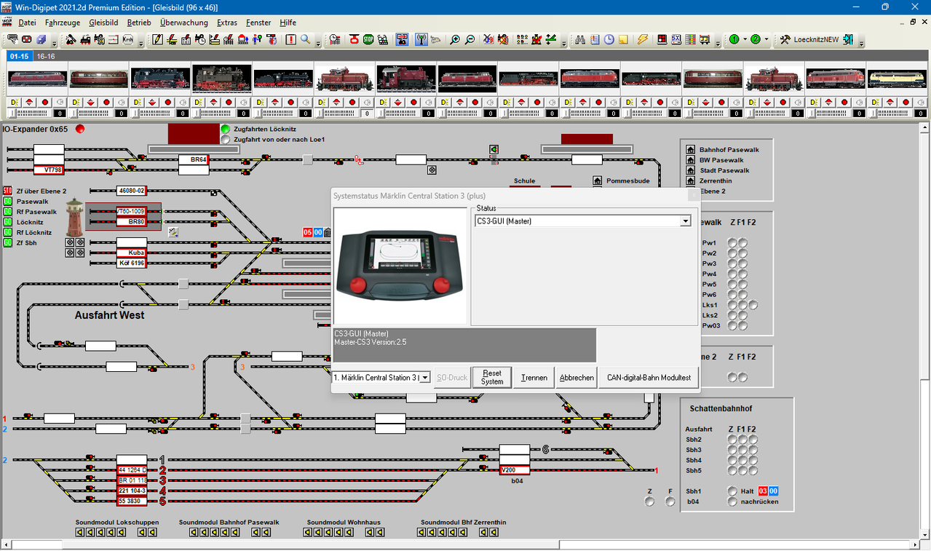Viewport: 931px width, 551px height.
Task: Click the CS3 controller image in the dialog
Action: click(x=400, y=266)
